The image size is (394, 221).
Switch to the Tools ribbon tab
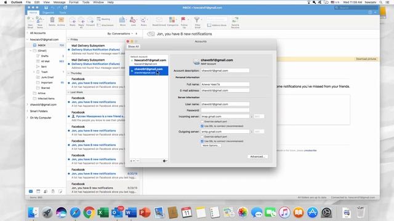coord(63,12)
